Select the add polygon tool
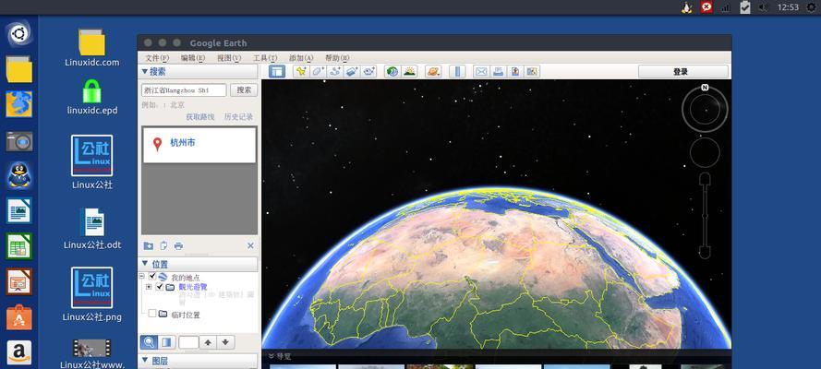821x369 pixels. point(318,72)
